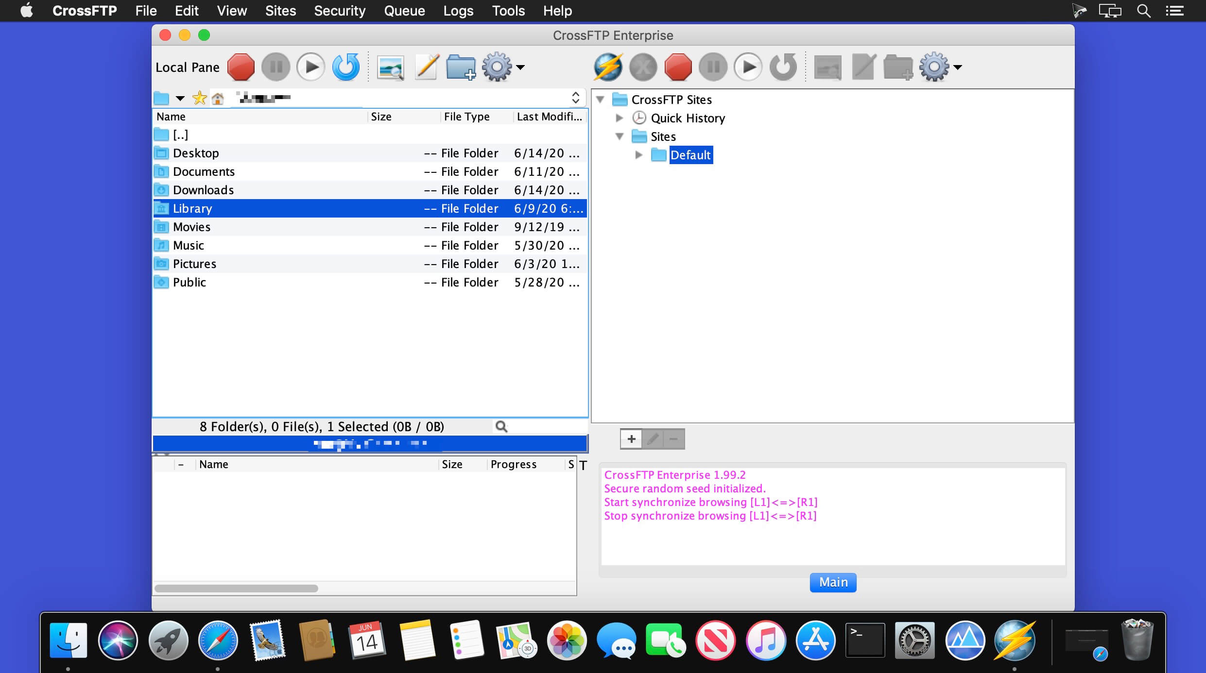
Task: Sort local files by File Type column
Action: pos(477,117)
